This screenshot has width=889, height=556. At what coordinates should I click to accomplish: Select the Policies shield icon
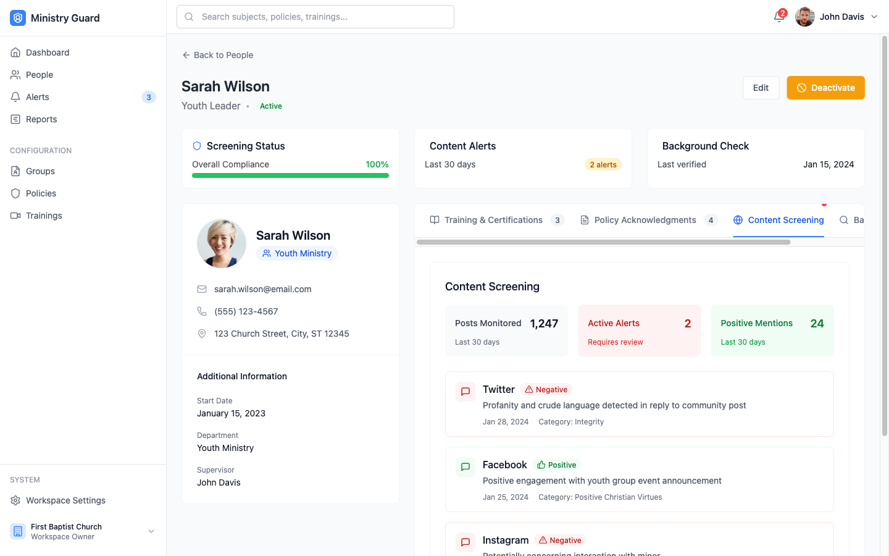(15, 193)
